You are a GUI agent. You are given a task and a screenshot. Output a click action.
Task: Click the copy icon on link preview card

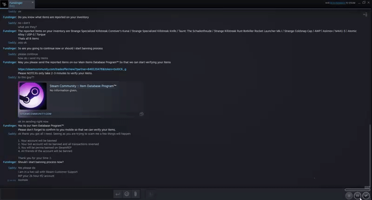click(x=141, y=114)
